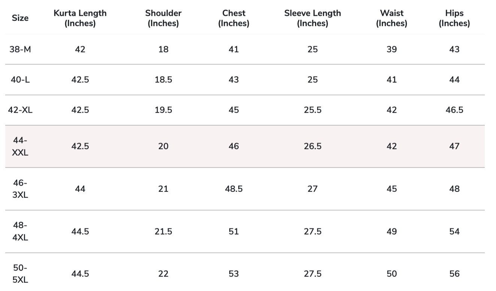Image resolution: width=496 pixels, height=291 pixels.
Task: Click the Size column header
Action: (20, 18)
